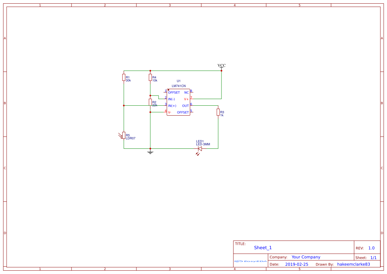Viewport: 387px width, 274px height.
Task: Click the hakeemclarke83 drawn-by text
Action: coord(354,264)
